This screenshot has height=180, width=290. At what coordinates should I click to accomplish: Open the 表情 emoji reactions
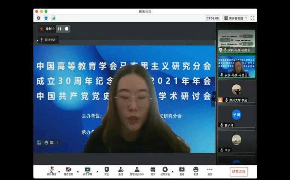click(196, 171)
